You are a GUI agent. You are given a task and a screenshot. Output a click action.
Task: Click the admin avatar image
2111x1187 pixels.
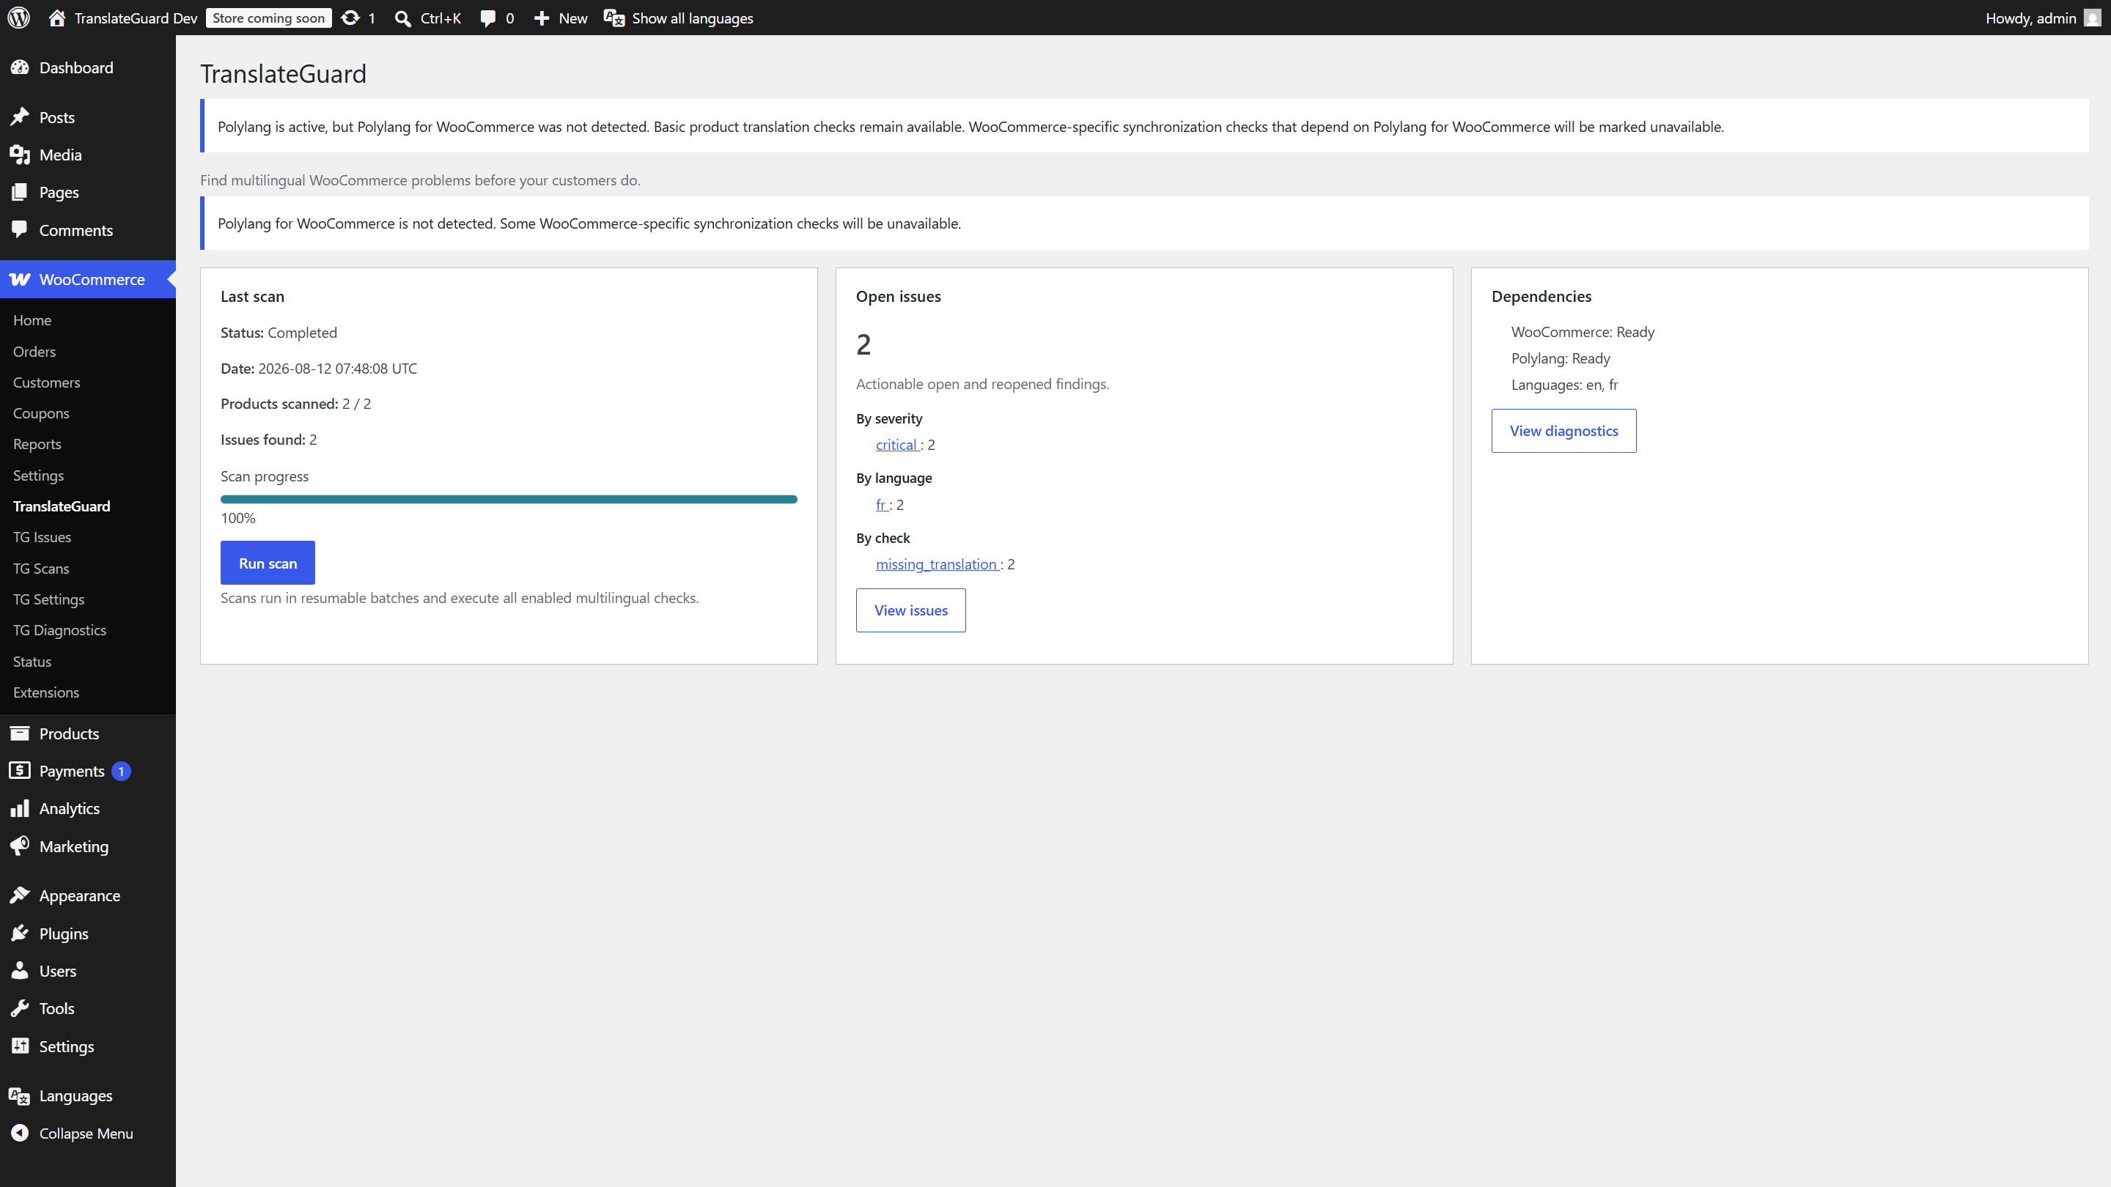pos(2092,17)
